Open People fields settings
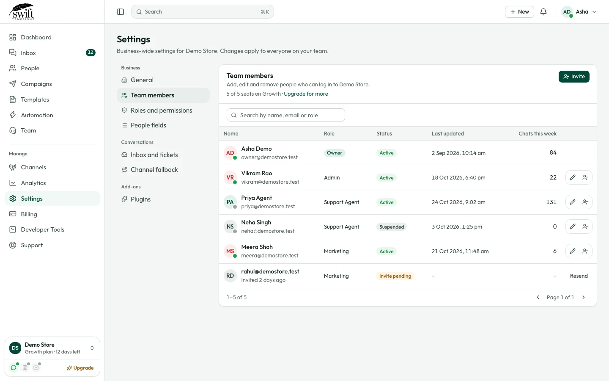This screenshot has height=381, width=609. click(x=163, y=125)
